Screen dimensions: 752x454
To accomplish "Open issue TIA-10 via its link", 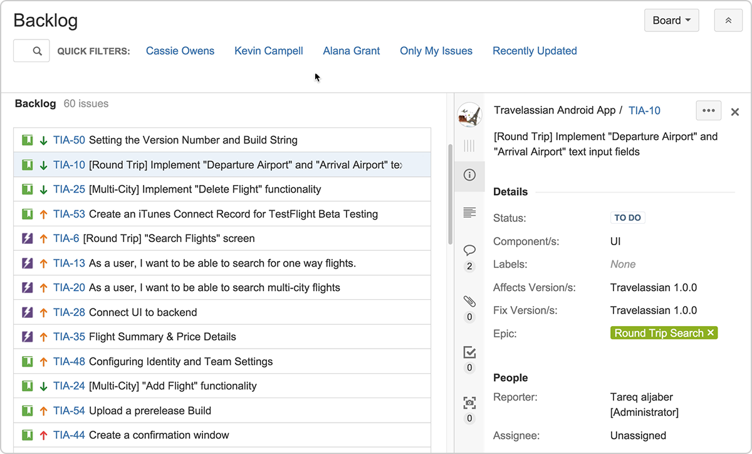I will 644,110.
